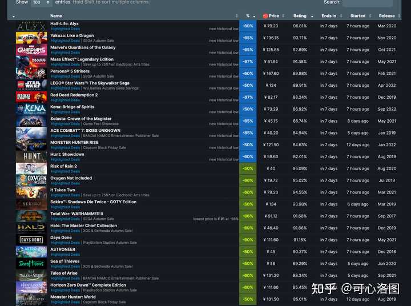Viewport: 411px width, 306px height.
Task: Open Oxygen Not Included thumbnail
Action: (x=31, y=180)
